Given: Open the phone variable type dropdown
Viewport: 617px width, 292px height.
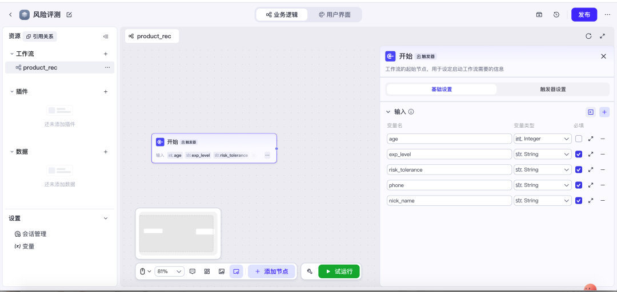Looking at the screenshot, I should 543,185.
